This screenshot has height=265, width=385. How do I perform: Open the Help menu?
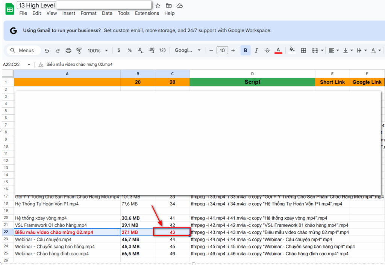(x=170, y=13)
